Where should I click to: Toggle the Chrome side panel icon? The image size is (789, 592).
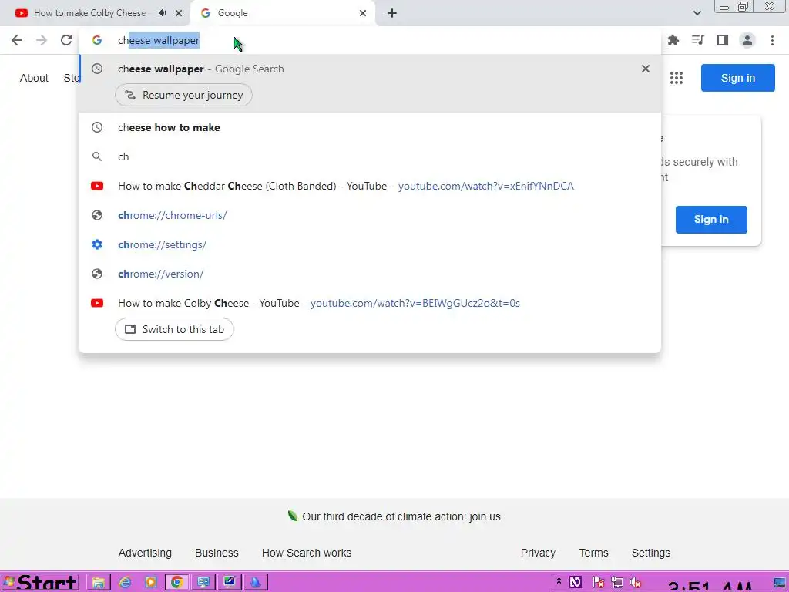(x=723, y=40)
